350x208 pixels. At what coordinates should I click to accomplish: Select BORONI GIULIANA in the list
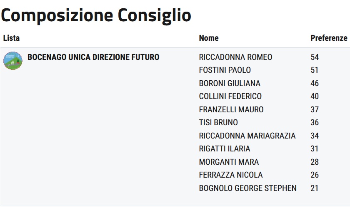[x=230, y=83]
